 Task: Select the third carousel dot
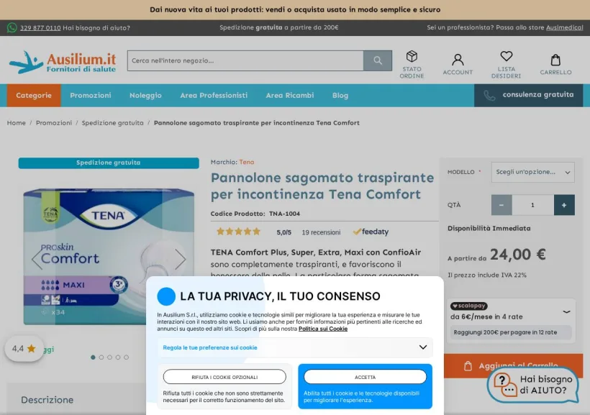[109, 357]
